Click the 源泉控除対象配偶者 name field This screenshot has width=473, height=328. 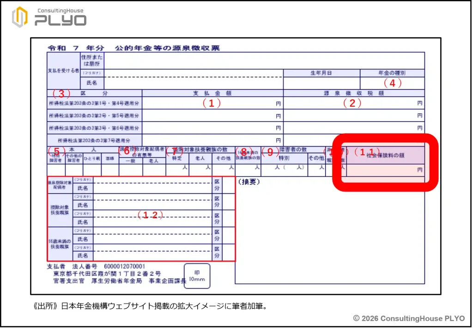click(x=152, y=188)
